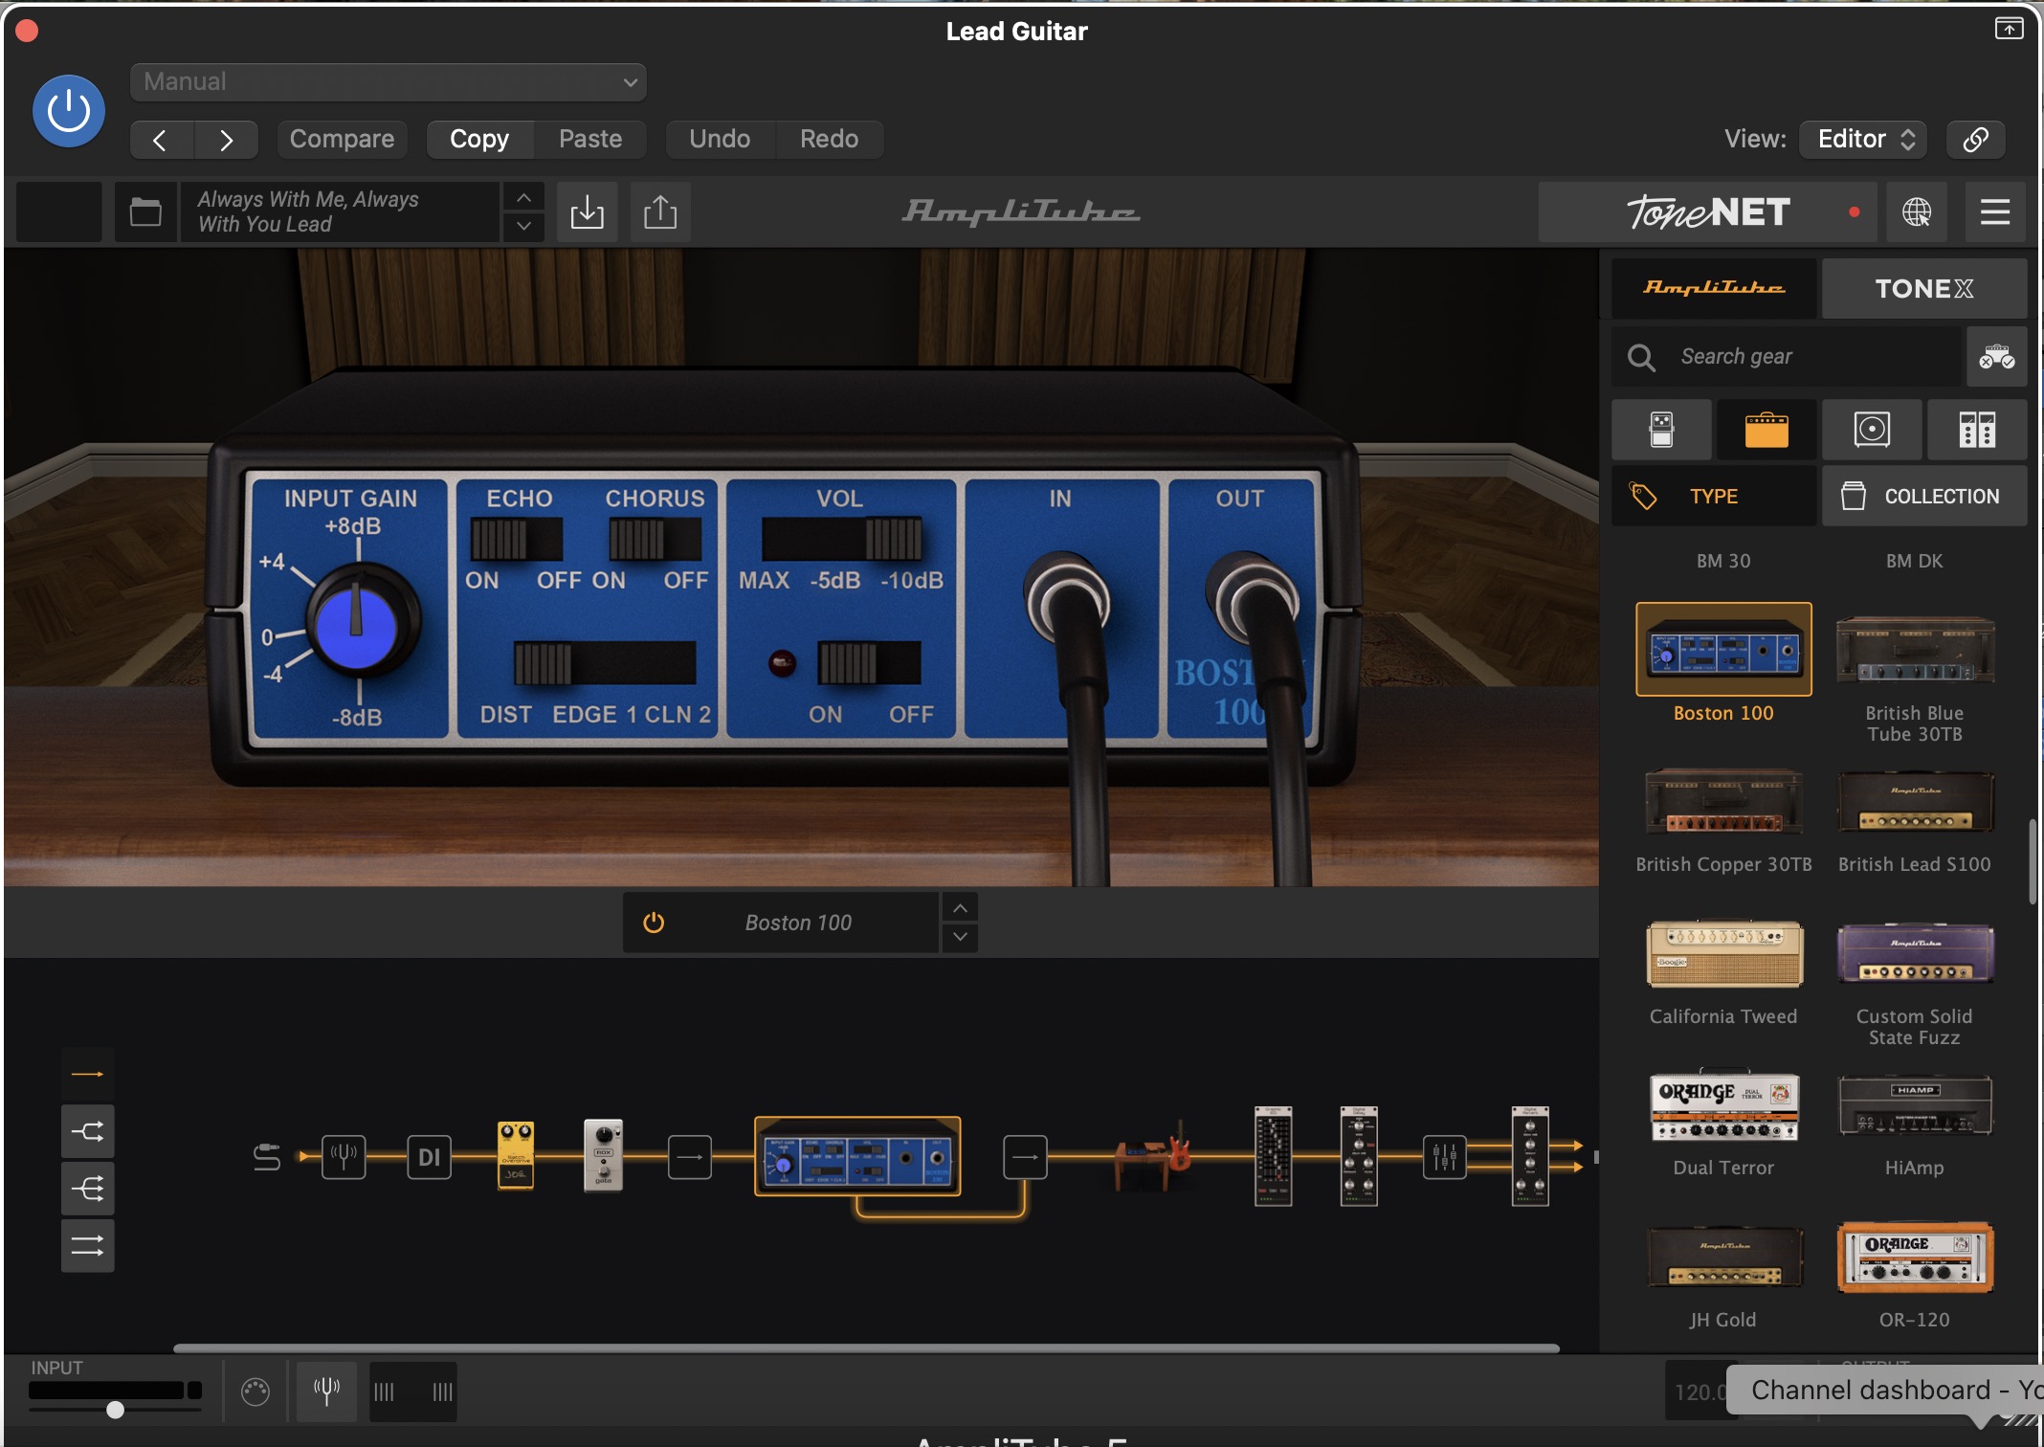Select the JH Gold amp

pos(1723,1258)
